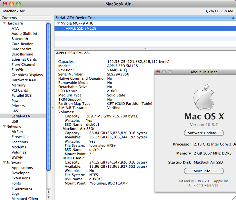Image resolution: width=236 pixels, height=200 pixels.
Task: Click the sidebar scrollbar thumb
Action: pos(48,97)
